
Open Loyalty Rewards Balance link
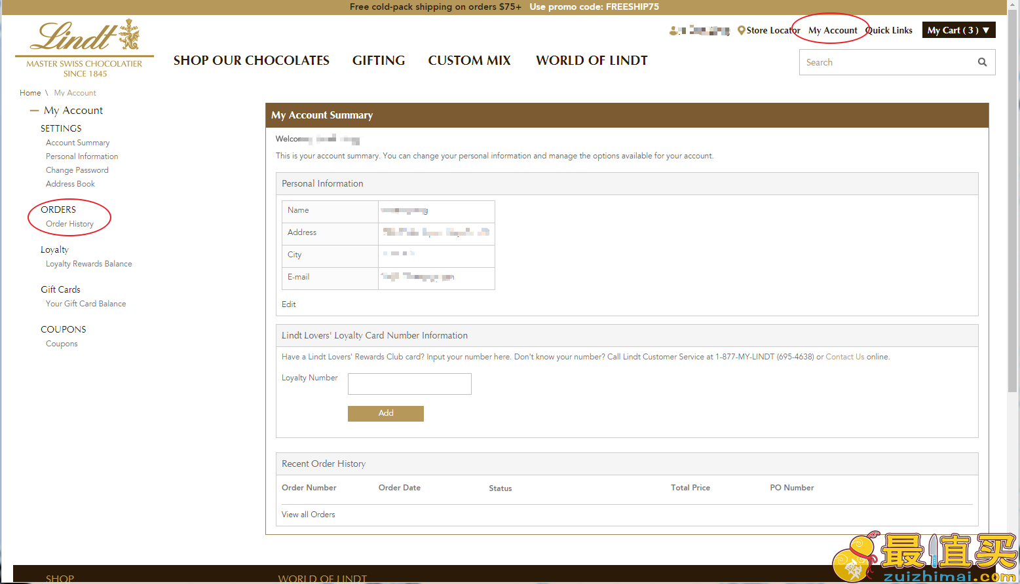(89, 264)
